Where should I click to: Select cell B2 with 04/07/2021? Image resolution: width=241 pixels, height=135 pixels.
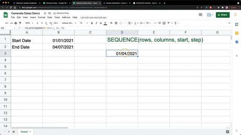(59, 47)
